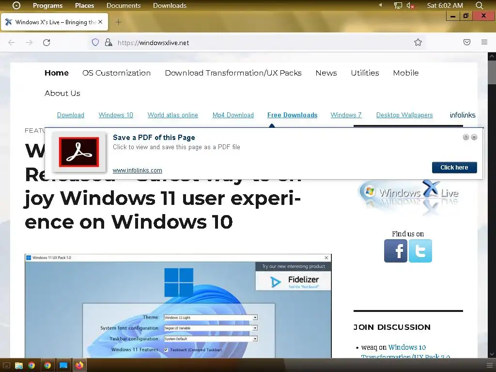Open the www.infolinks.com link
Screen dimensions: 496x372
tap(137, 170)
